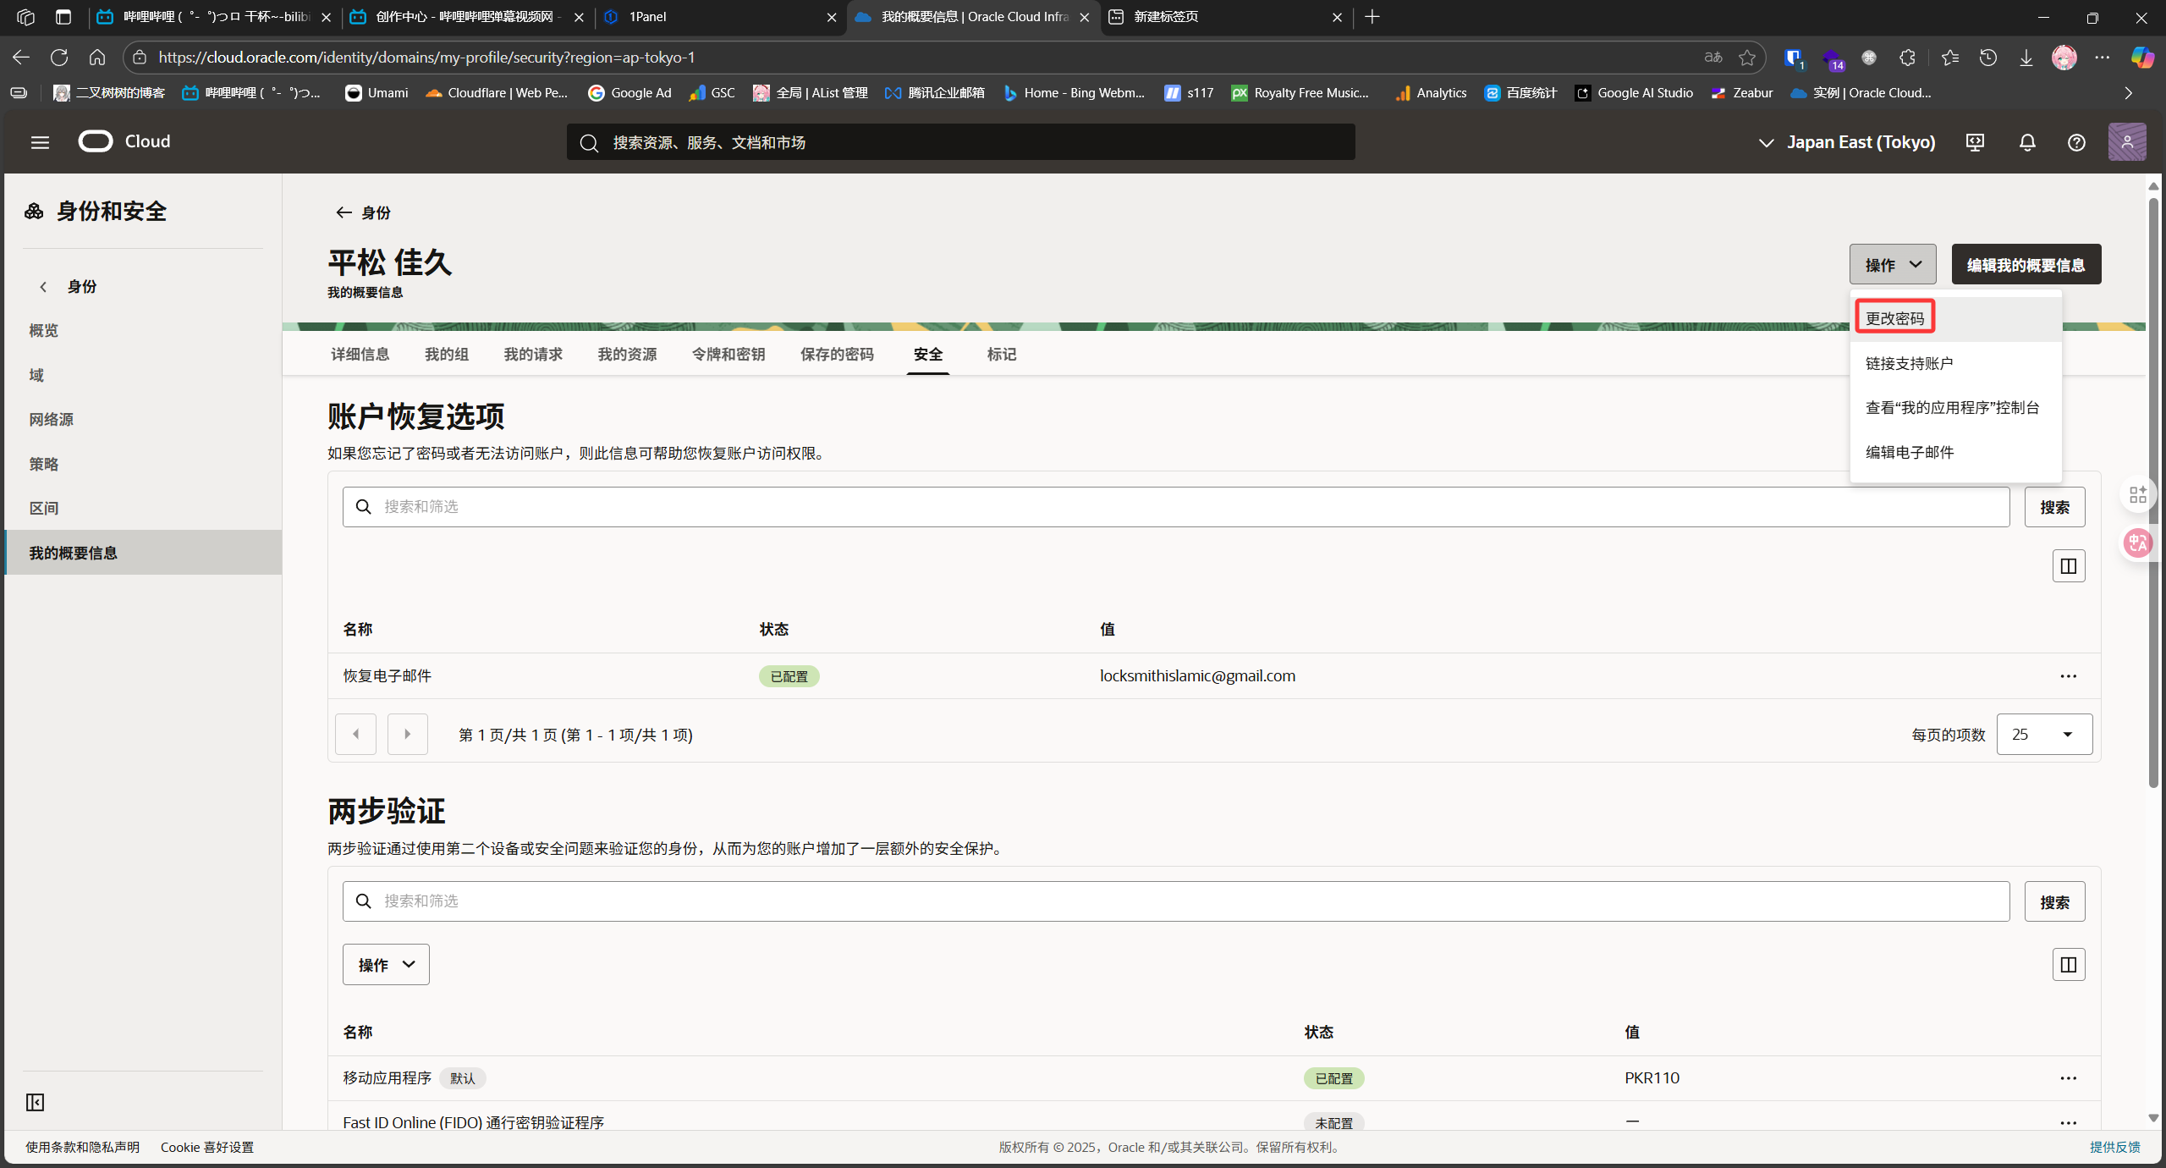Open row actions for recovery email entry

[x=2068, y=676]
